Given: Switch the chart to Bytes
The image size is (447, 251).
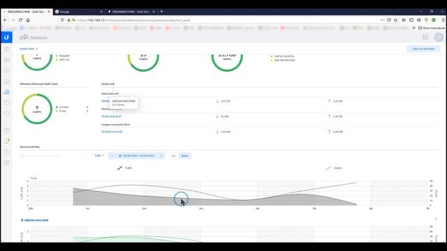Looking at the screenshot, I should (x=184, y=155).
